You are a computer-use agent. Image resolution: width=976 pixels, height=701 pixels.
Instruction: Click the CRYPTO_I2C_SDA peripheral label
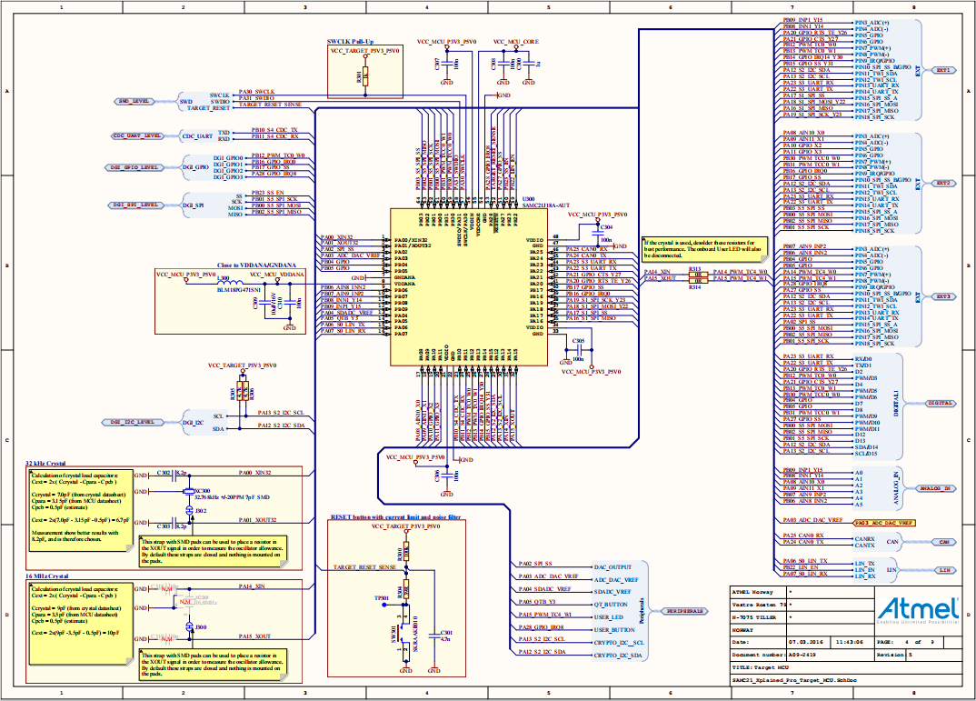[x=618, y=655]
